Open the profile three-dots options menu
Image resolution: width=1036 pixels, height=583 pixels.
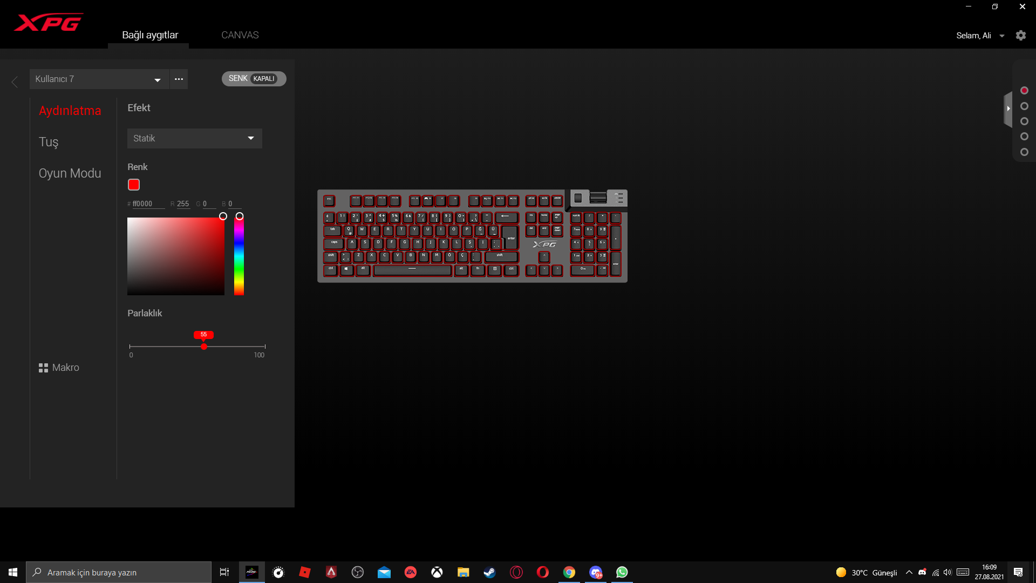[x=179, y=79]
